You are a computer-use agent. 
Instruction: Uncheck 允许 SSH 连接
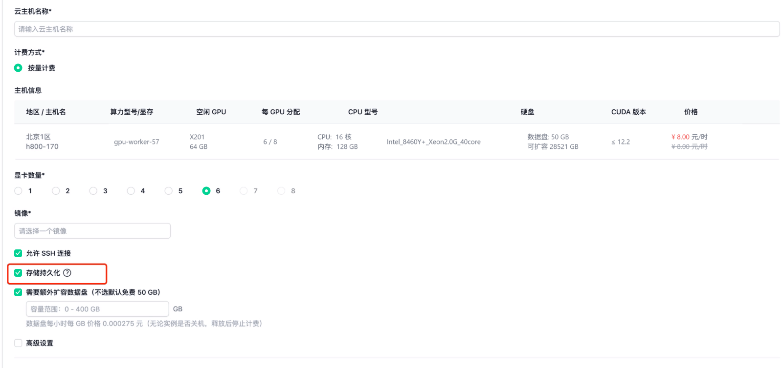[18, 253]
